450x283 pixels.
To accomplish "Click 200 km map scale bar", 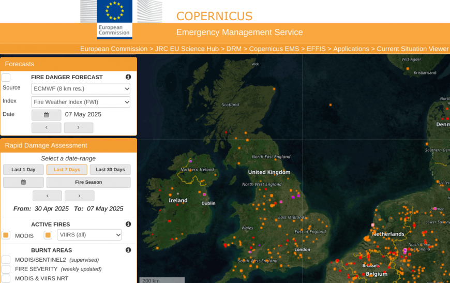I will tap(162, 280).
